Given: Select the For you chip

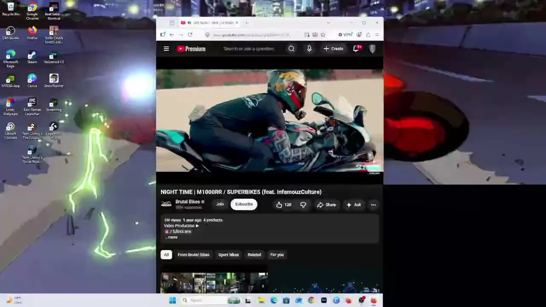Looking at the screenshot, I should tap(277, 255).
